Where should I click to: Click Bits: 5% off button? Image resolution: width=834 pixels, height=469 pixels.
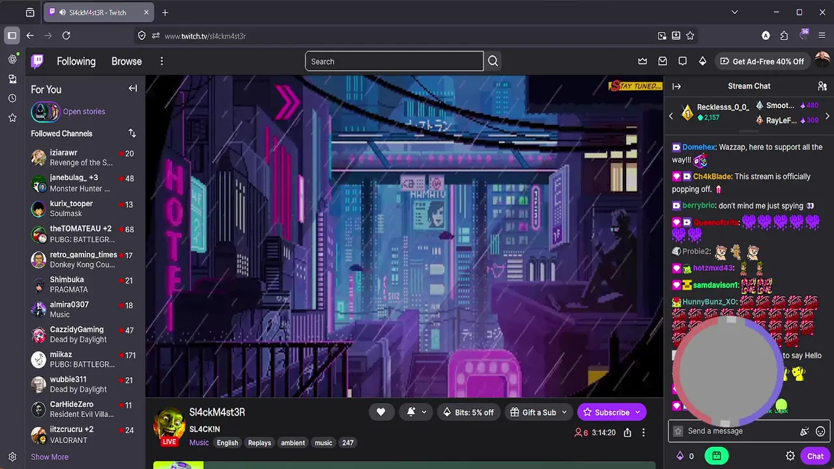[468, 412]
